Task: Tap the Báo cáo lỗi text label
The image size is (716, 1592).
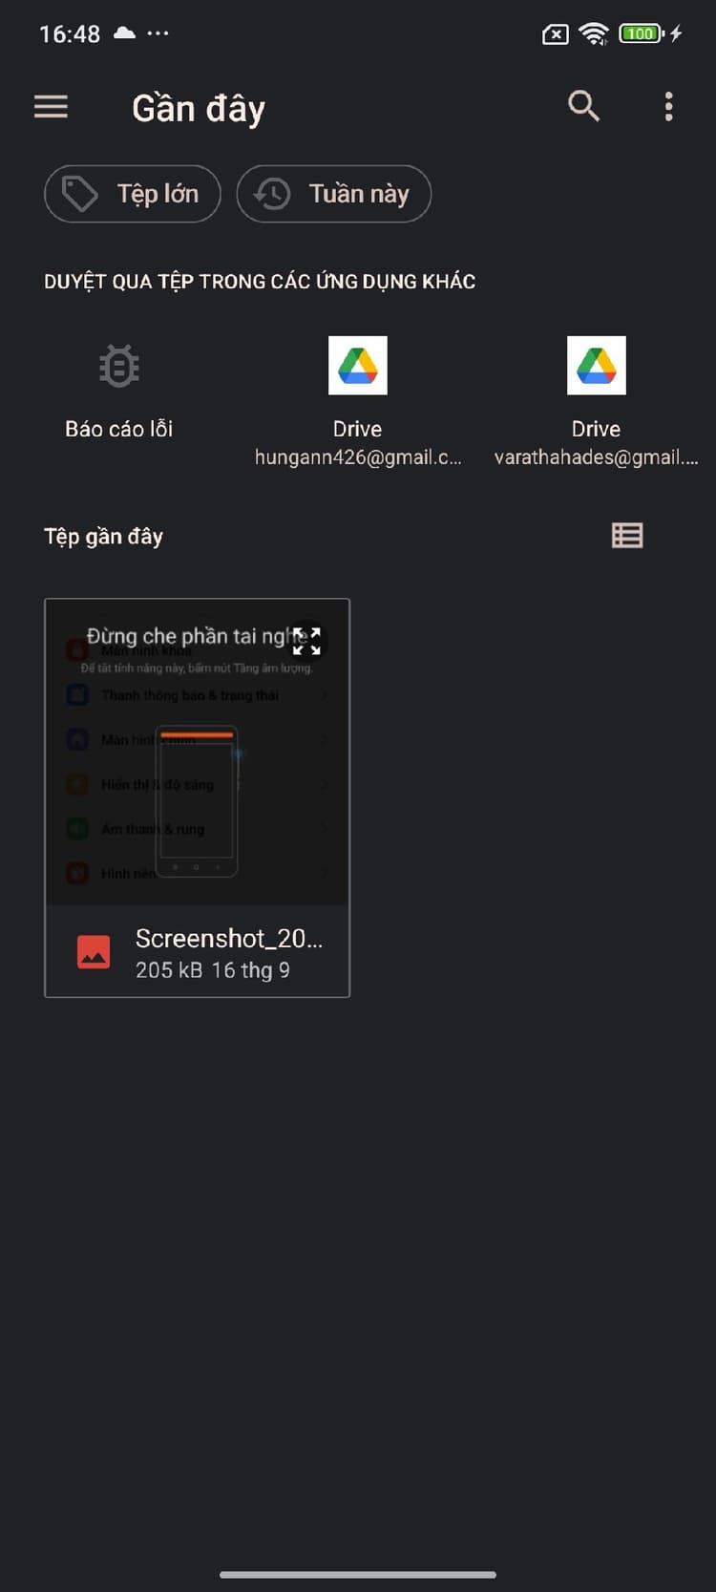Action: [119, 429]
